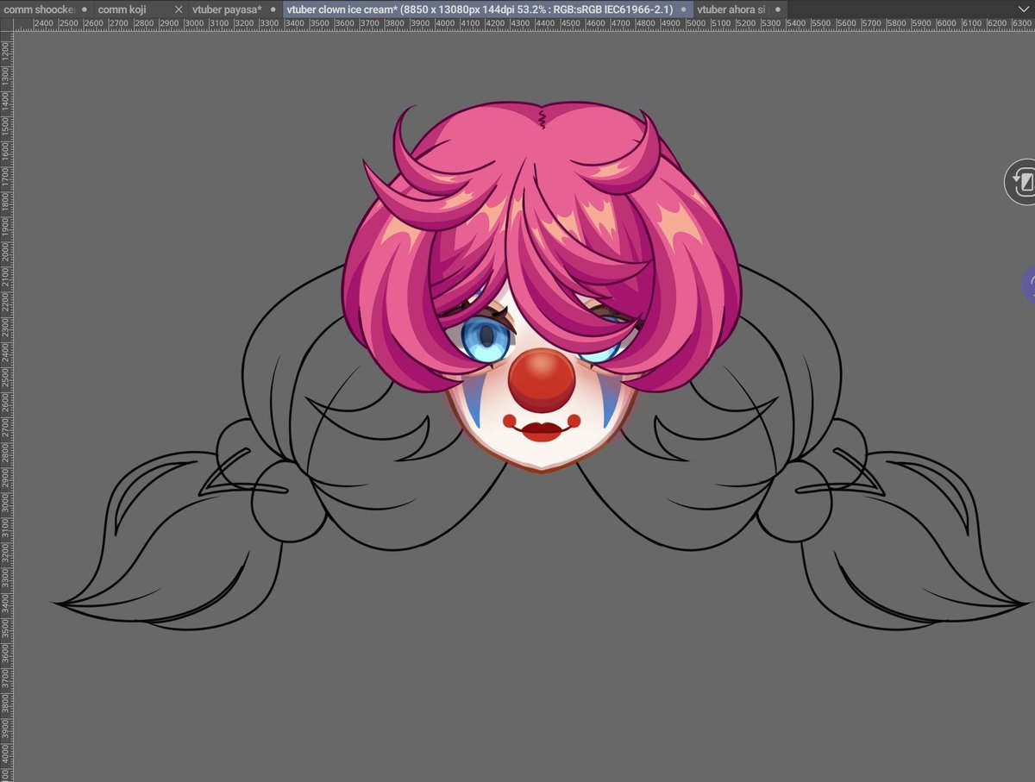Click the dot after vtuber clown ice cream title
This screenshot has height=782, width=1035.
pos(682,9)
